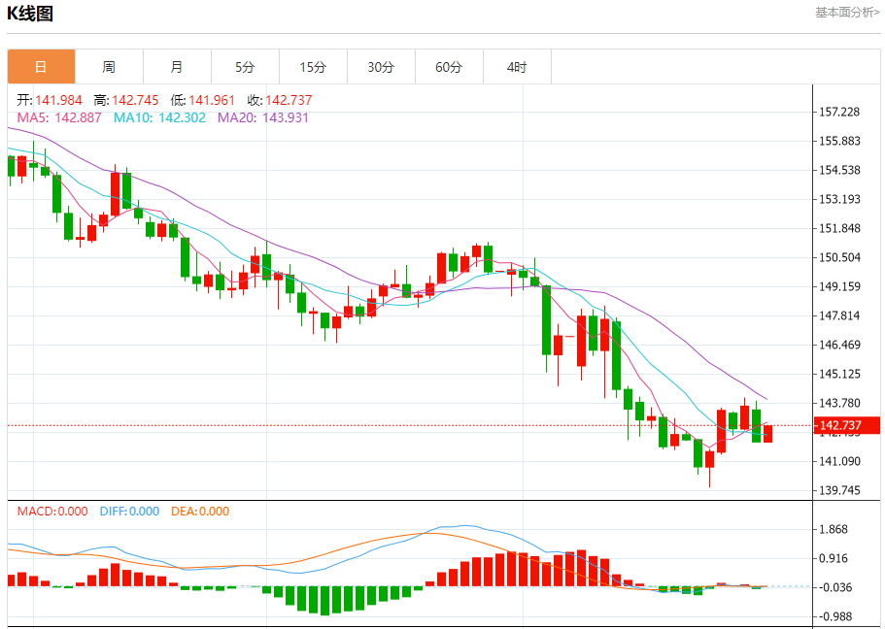Click the MACD axis label 0.916

tap(834, 558)
